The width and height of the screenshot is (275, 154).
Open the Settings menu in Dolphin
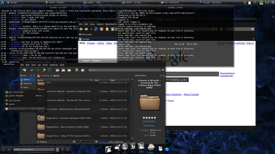54,65
